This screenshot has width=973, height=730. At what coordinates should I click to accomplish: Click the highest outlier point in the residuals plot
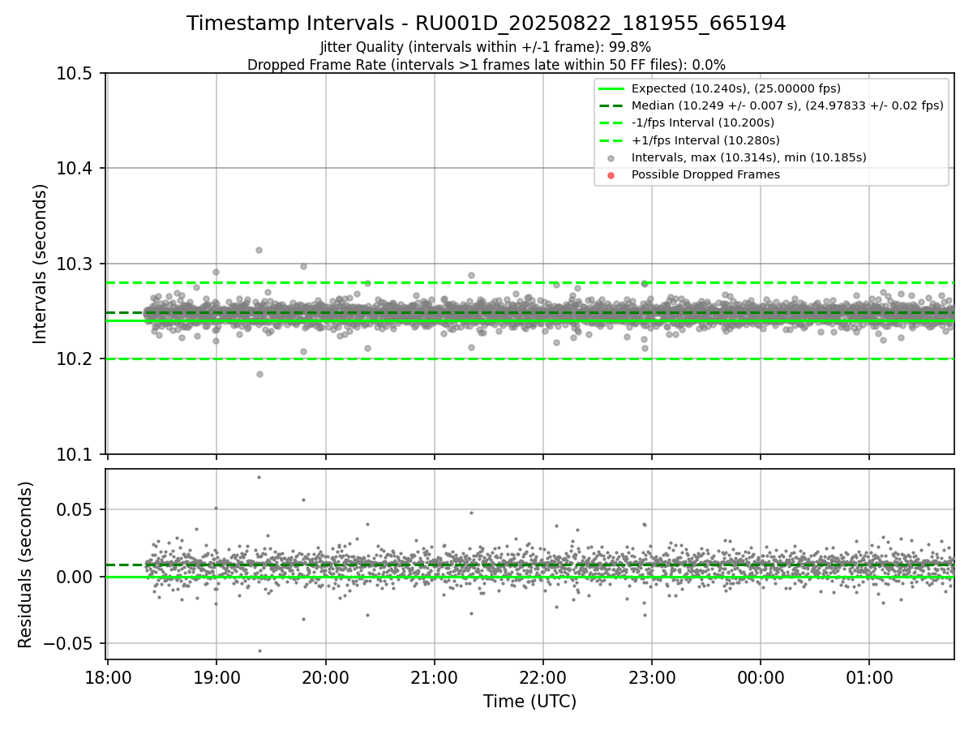point(259,477)
